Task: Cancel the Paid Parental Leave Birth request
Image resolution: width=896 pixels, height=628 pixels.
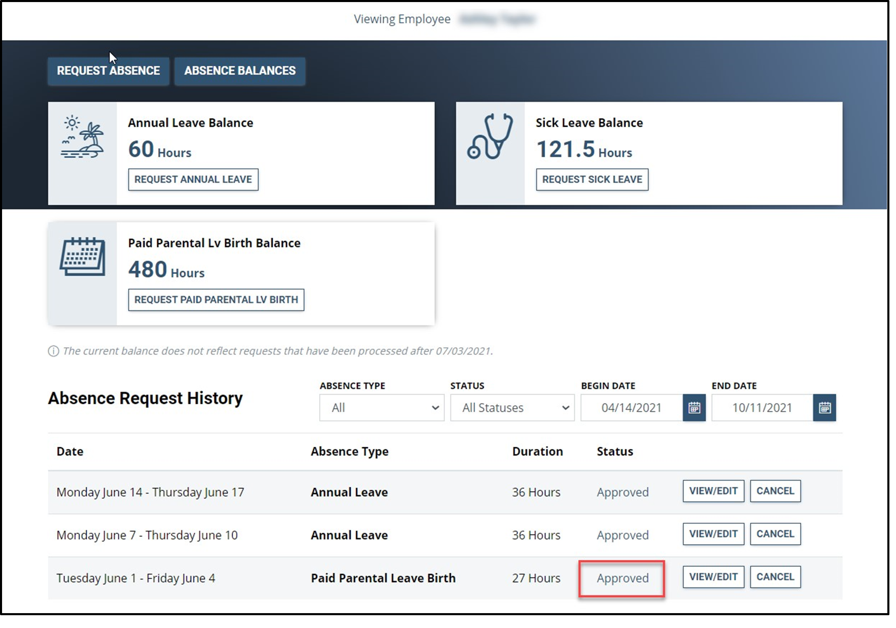Action: [775, 577]
